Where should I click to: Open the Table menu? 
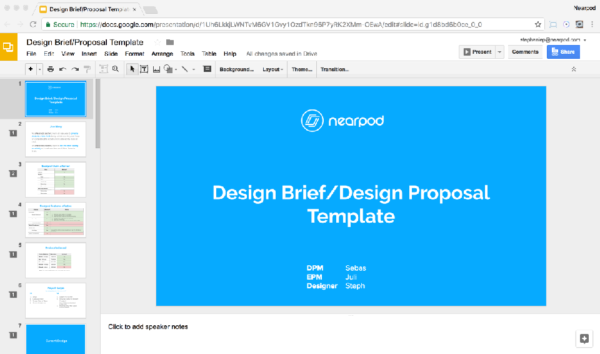coord(209,54)
